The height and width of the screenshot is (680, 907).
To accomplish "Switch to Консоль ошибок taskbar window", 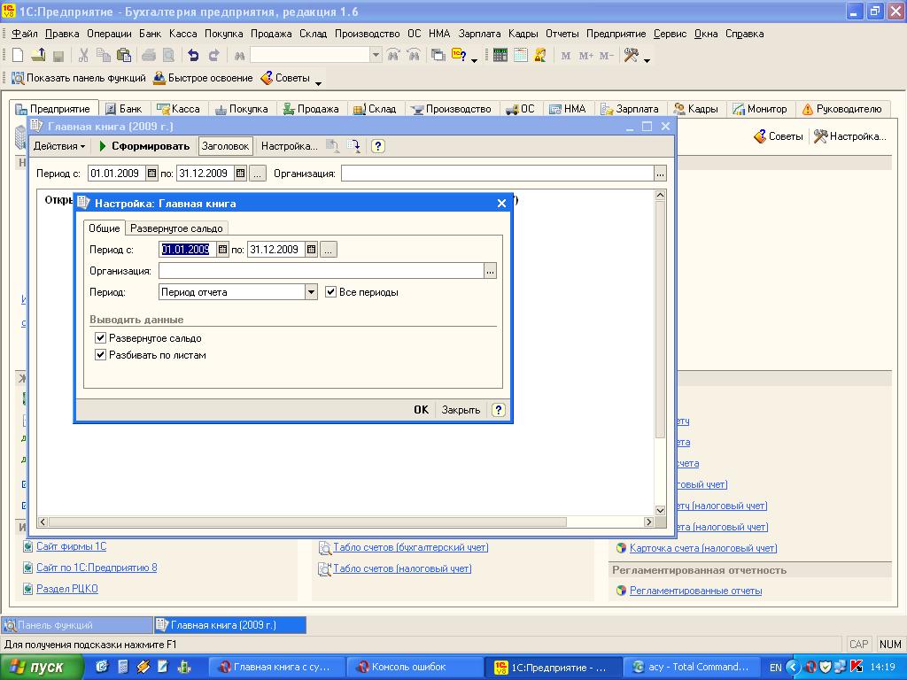I will 415,668.
